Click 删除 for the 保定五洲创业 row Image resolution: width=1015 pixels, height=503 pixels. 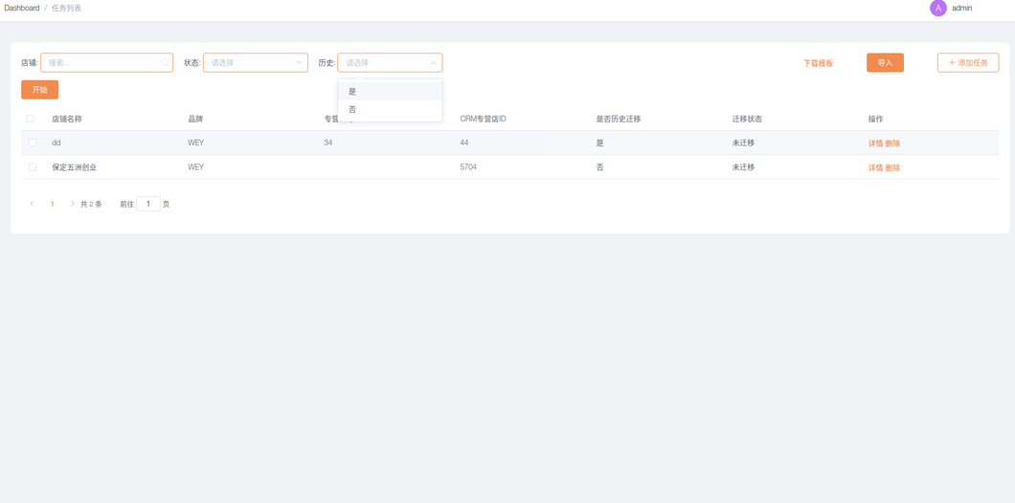892,168
